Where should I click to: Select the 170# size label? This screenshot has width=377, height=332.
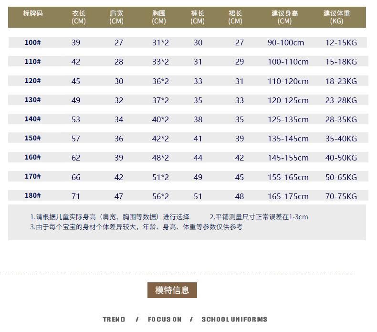coord(33,176)
